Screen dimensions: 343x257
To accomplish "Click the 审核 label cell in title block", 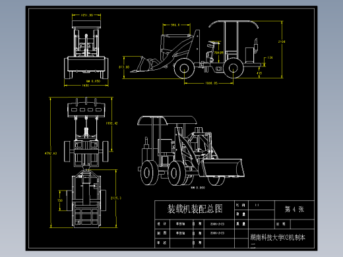I will (162, 243).
